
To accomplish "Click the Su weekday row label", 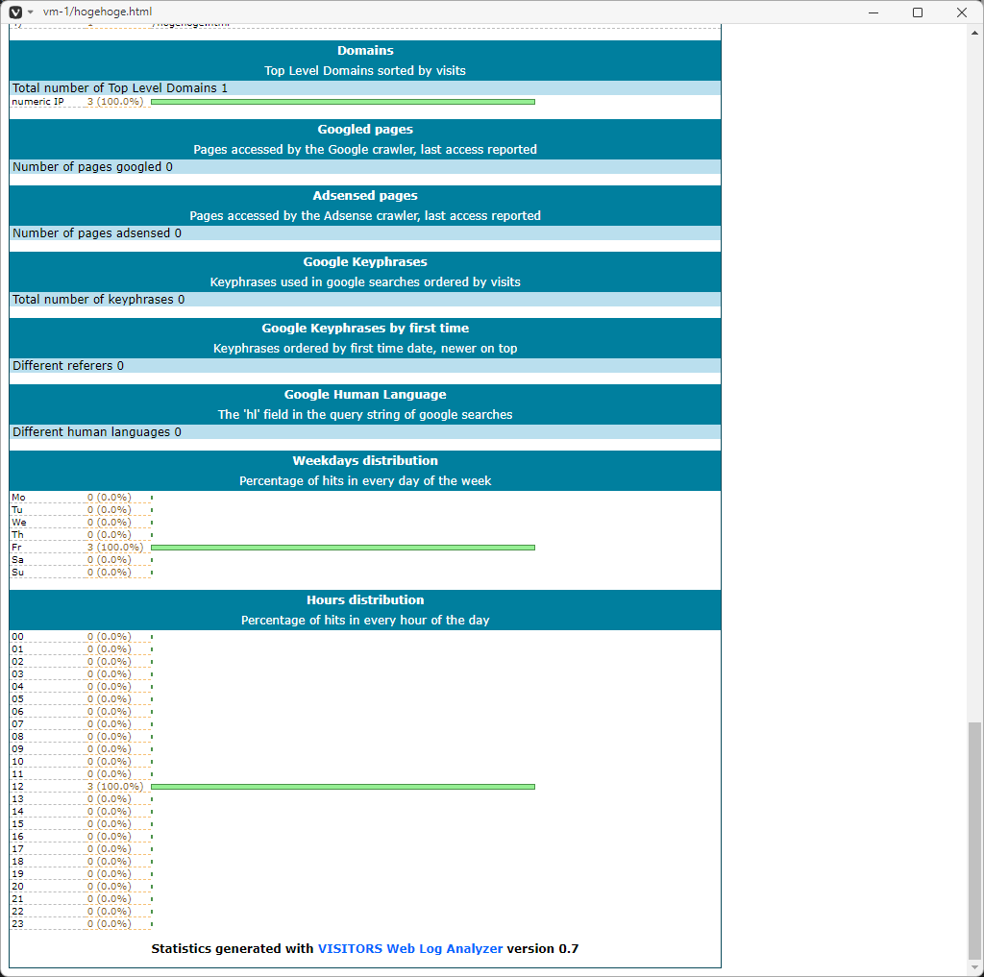I will coord(17,573).
